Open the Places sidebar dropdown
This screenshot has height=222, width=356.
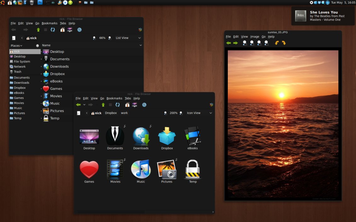click(x=16, y=46)
